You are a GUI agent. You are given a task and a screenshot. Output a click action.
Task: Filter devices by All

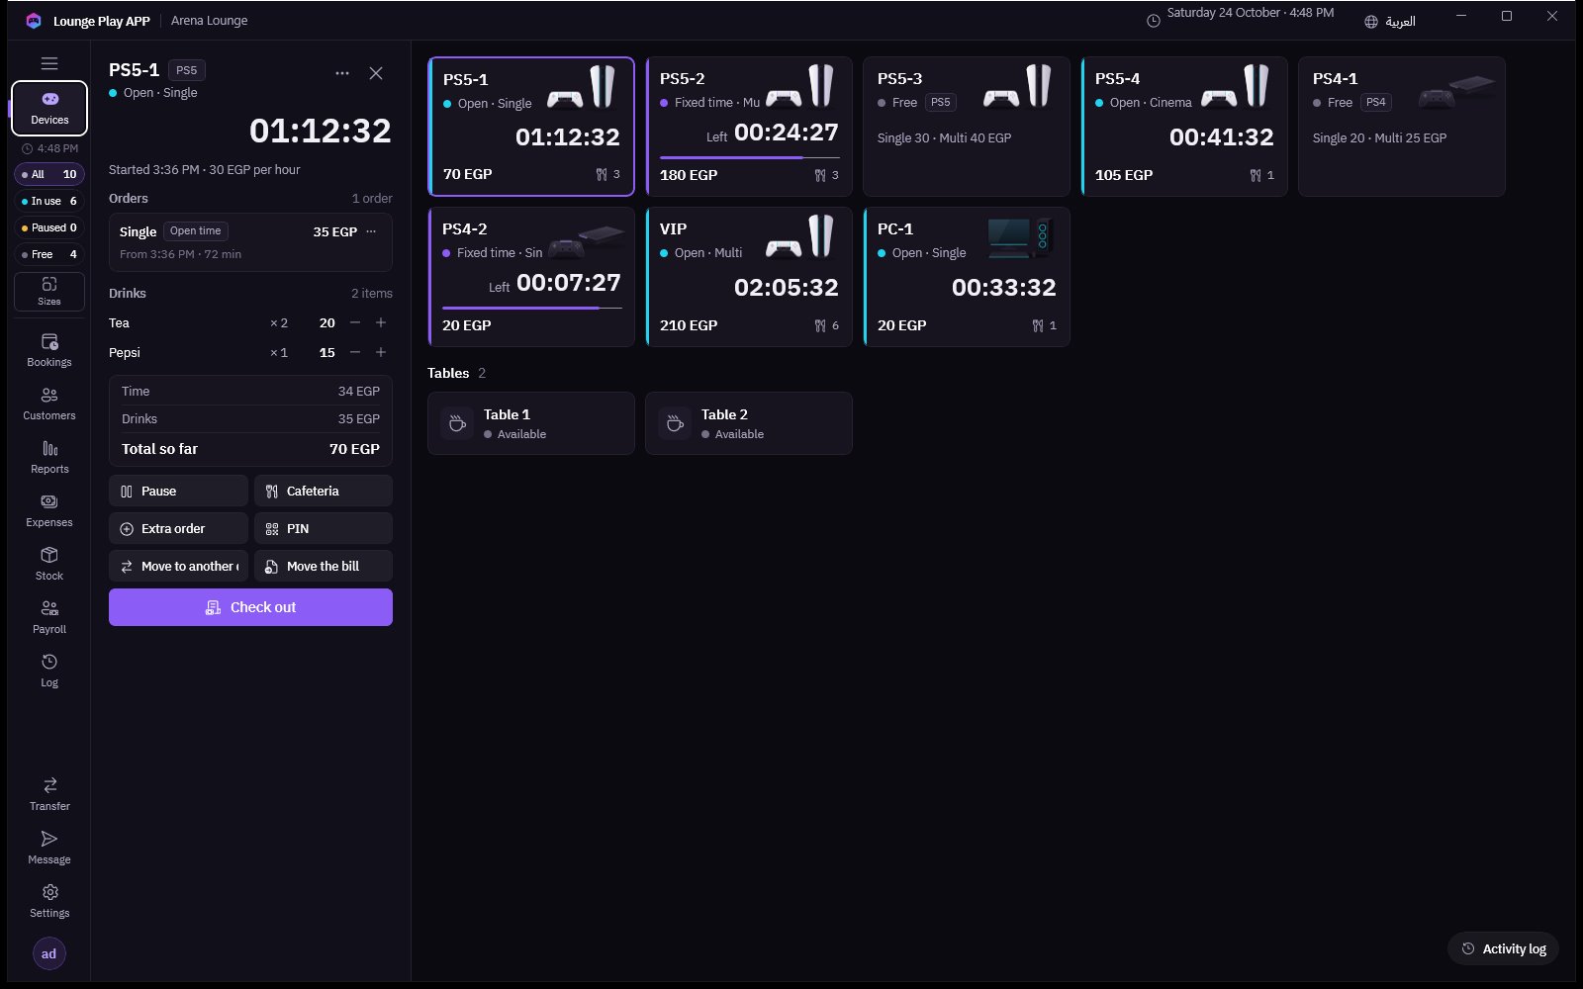click(49, 174)
